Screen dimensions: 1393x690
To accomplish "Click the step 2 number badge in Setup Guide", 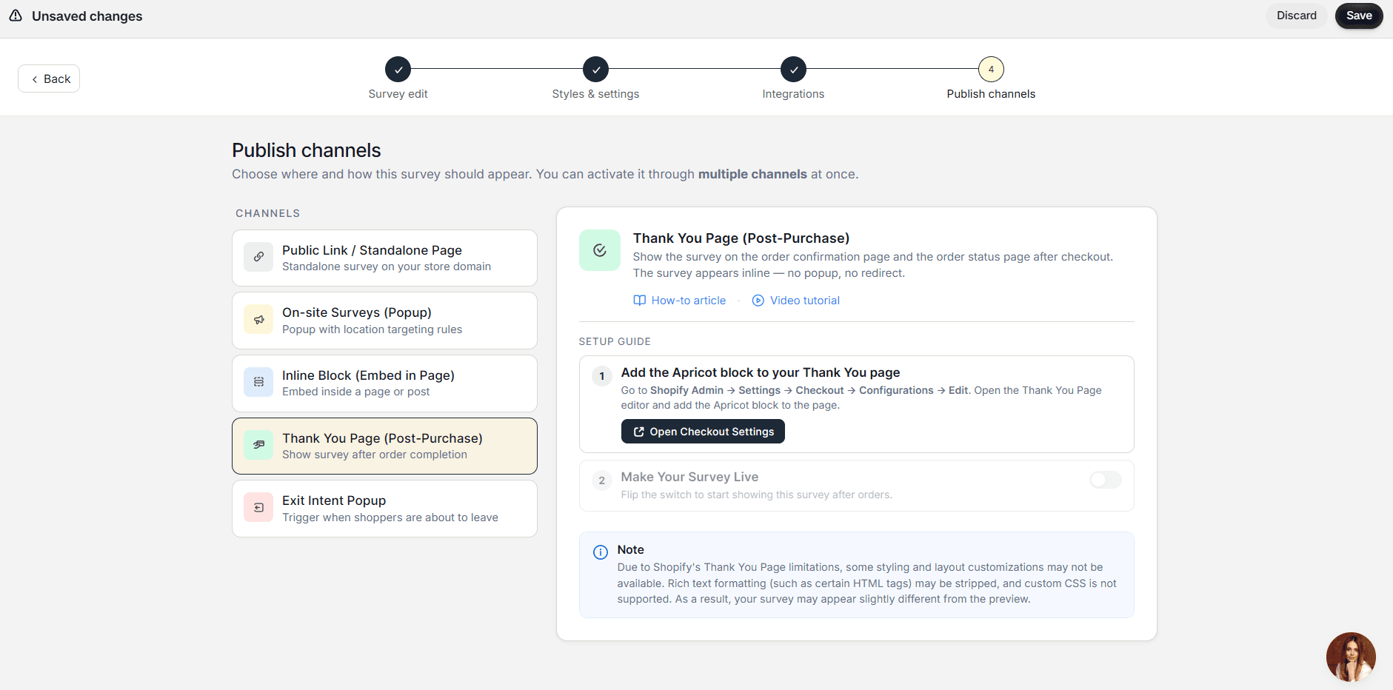I will pos(602,480).
